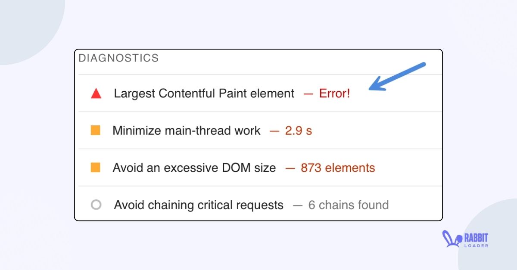The image size is (517, 270).
Task: Expand the Largest Contentful Paint element row
Action: point(203,93)
